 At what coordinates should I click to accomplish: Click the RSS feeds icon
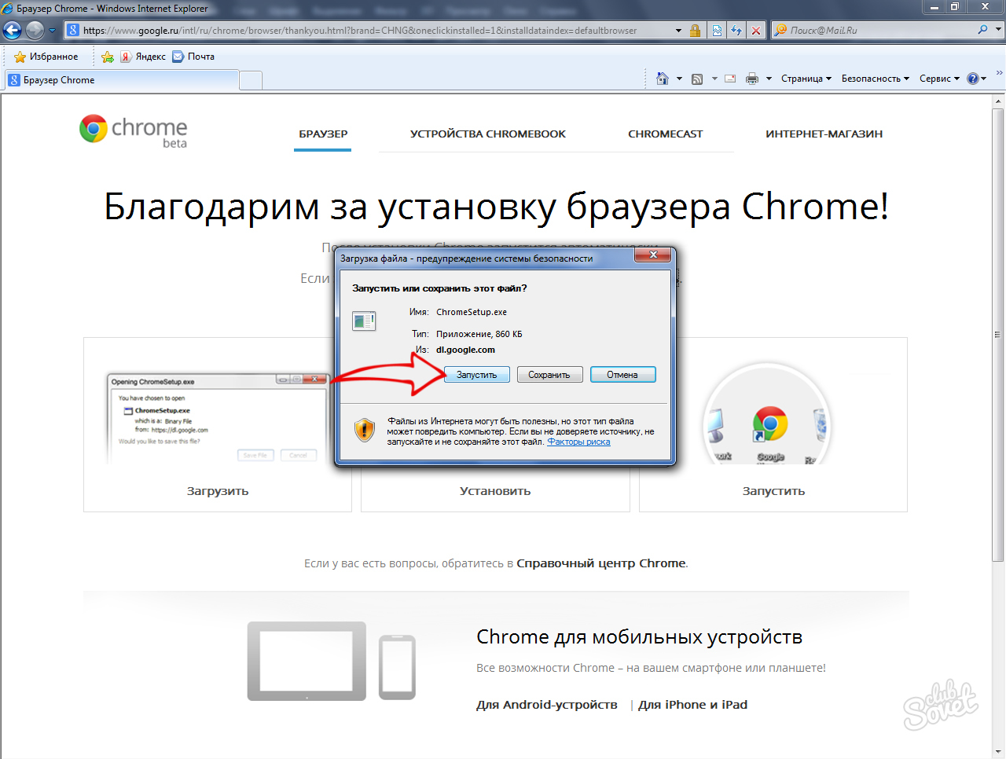(x=697, y=79)
